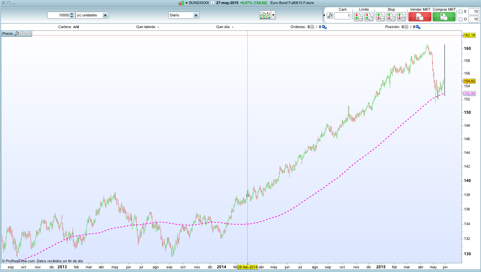Image resolution: width=481 pixels, height=272 pixels.
Task: Open trading panel wrench settings
Action: click(x=330, y=16)
